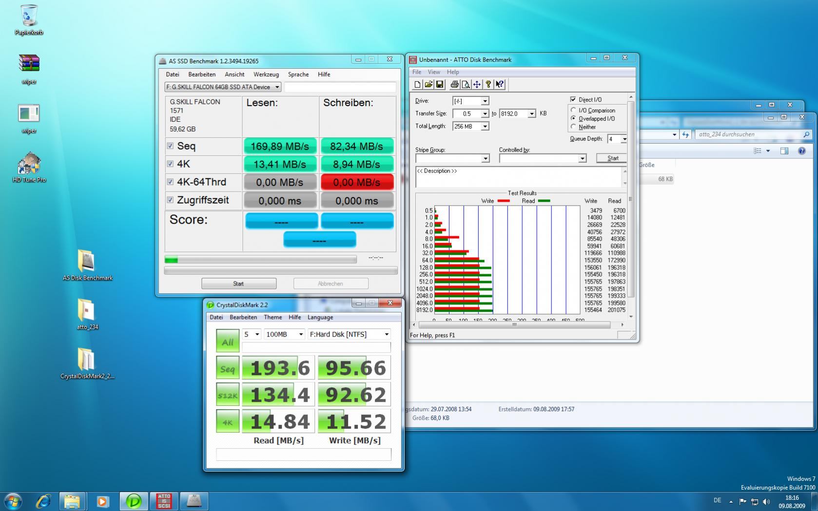Disable the Direct I/O checkbox
Viewport: 818px width, 511px height.
coord(573,99)
